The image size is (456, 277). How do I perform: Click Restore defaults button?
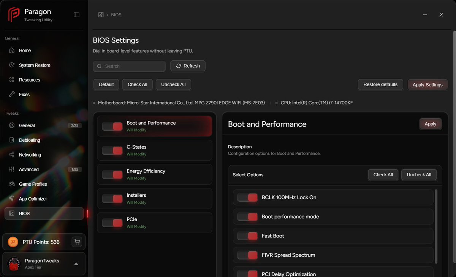(380, 84)
